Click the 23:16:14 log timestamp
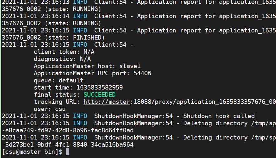 55,16
